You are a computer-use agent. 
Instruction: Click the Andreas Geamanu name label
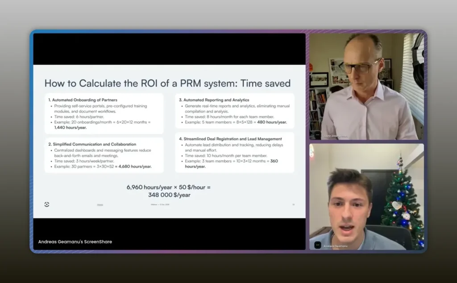point(336,246)
